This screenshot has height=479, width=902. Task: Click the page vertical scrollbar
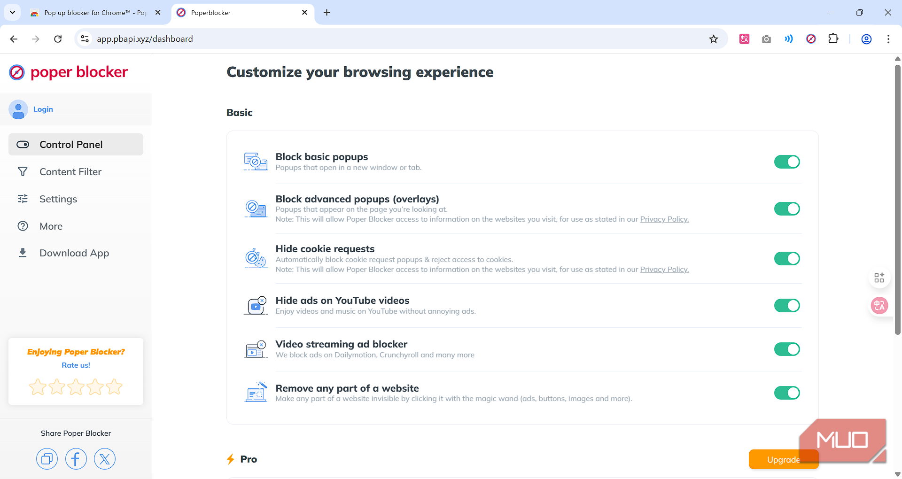coord(898,200)
